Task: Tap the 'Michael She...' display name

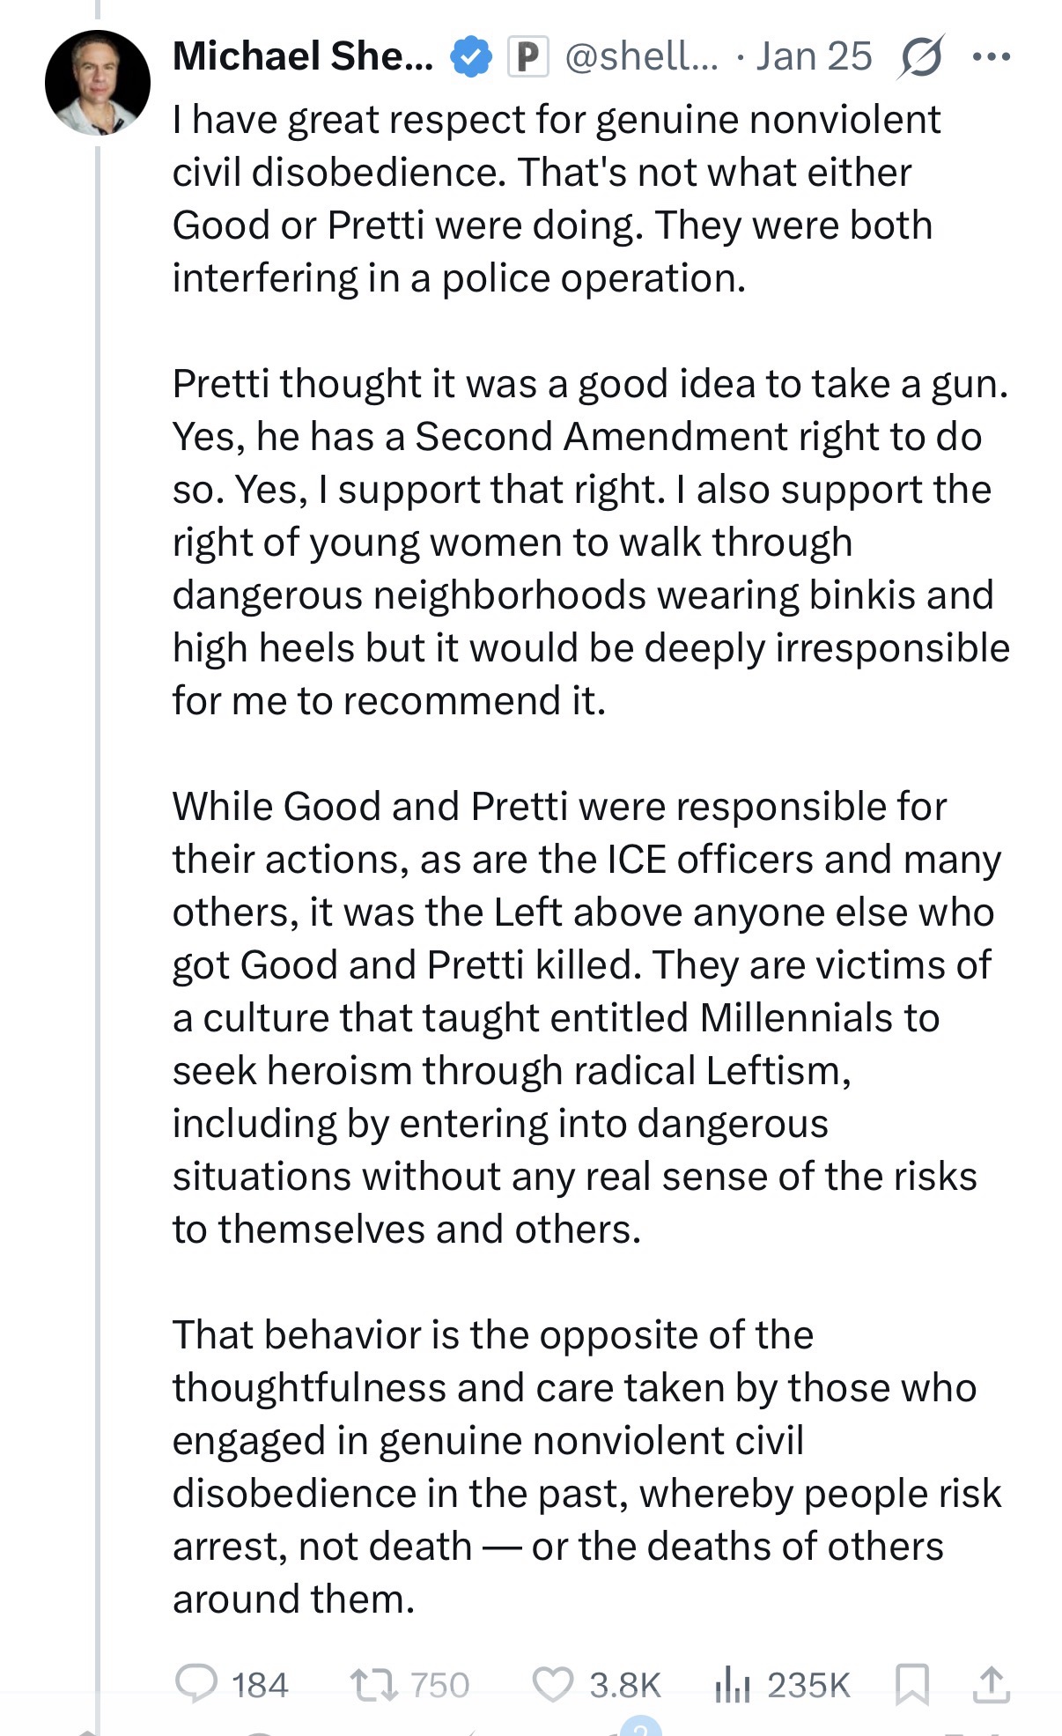Action: click(x=302, y=56)
